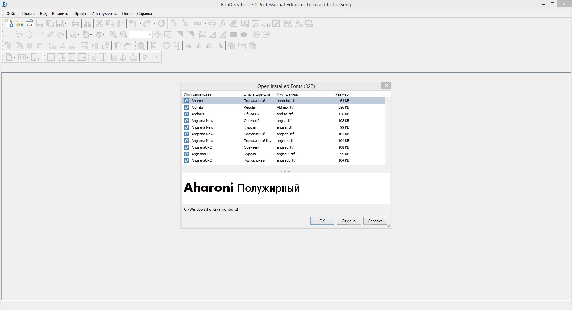The image size is (572, 310).
Task: Click the anchor icon in bottom toolbar
Action: [123, 57]
